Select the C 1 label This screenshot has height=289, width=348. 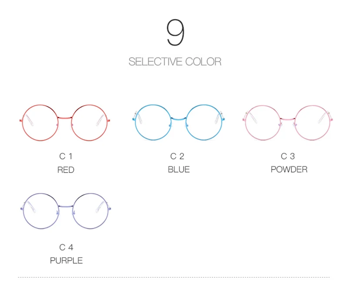coord(66,156)
